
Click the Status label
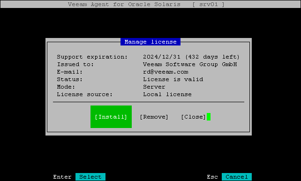[x=70, y=79]
